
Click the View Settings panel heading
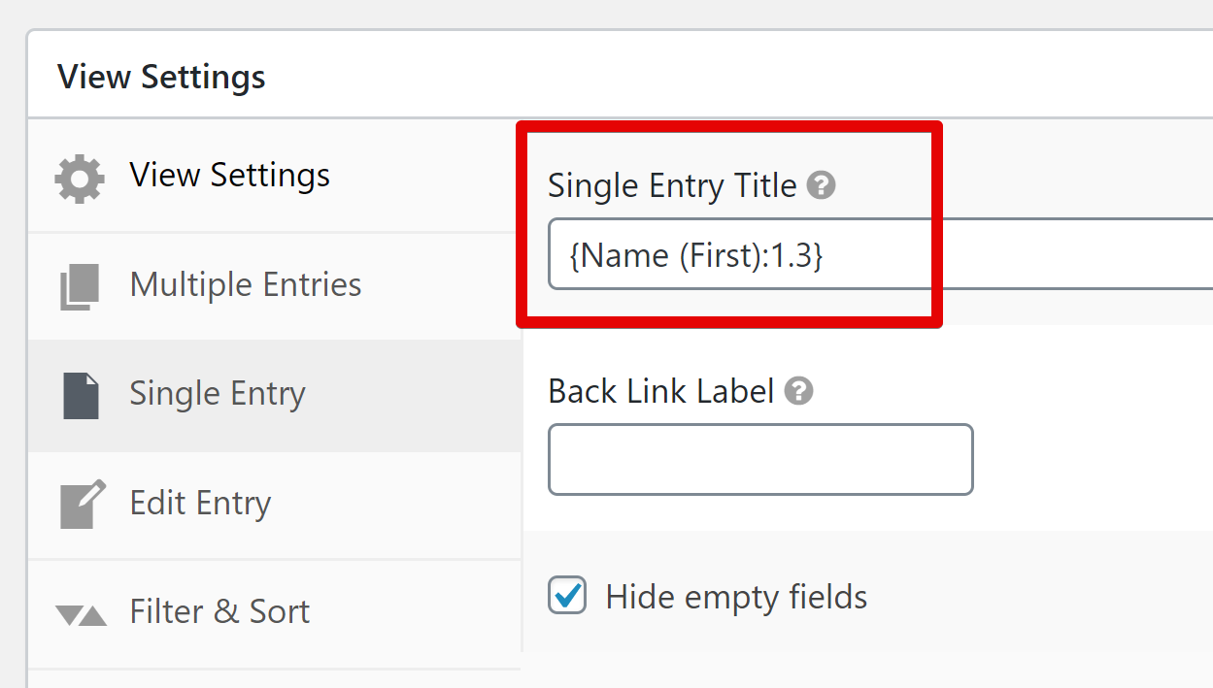pos(161,77)
